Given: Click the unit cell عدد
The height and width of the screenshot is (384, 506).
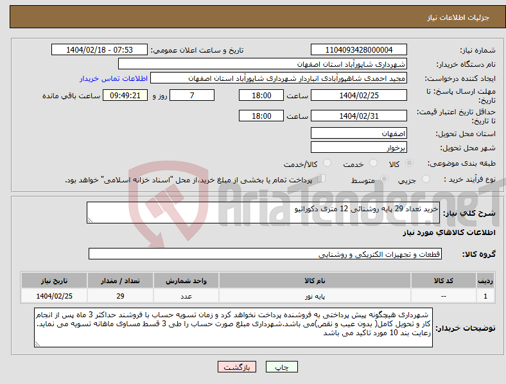Looking at the screenshot, I should coord(186,296).
